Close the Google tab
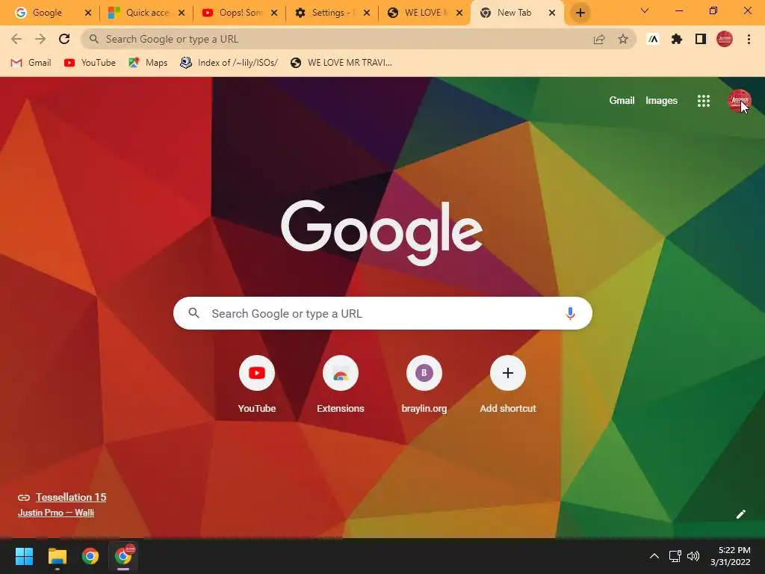This screenshot has width=765, height=574. [x=88, y=13]
